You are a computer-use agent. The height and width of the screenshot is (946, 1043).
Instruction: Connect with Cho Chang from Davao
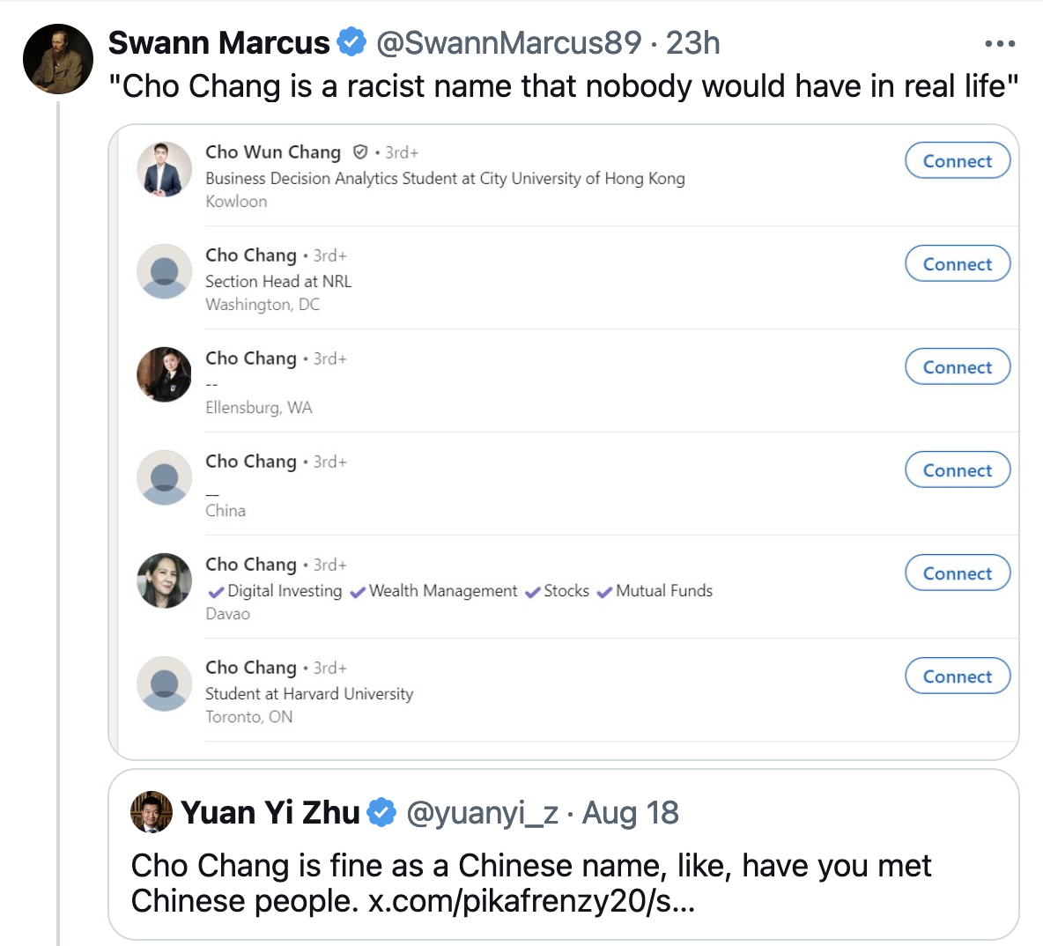click(957, 573)
